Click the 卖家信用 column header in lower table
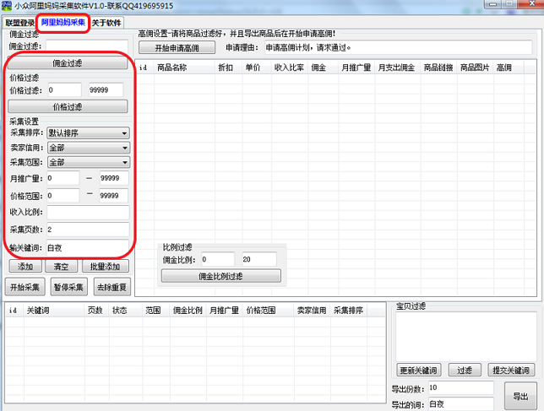 click(312, 311)
